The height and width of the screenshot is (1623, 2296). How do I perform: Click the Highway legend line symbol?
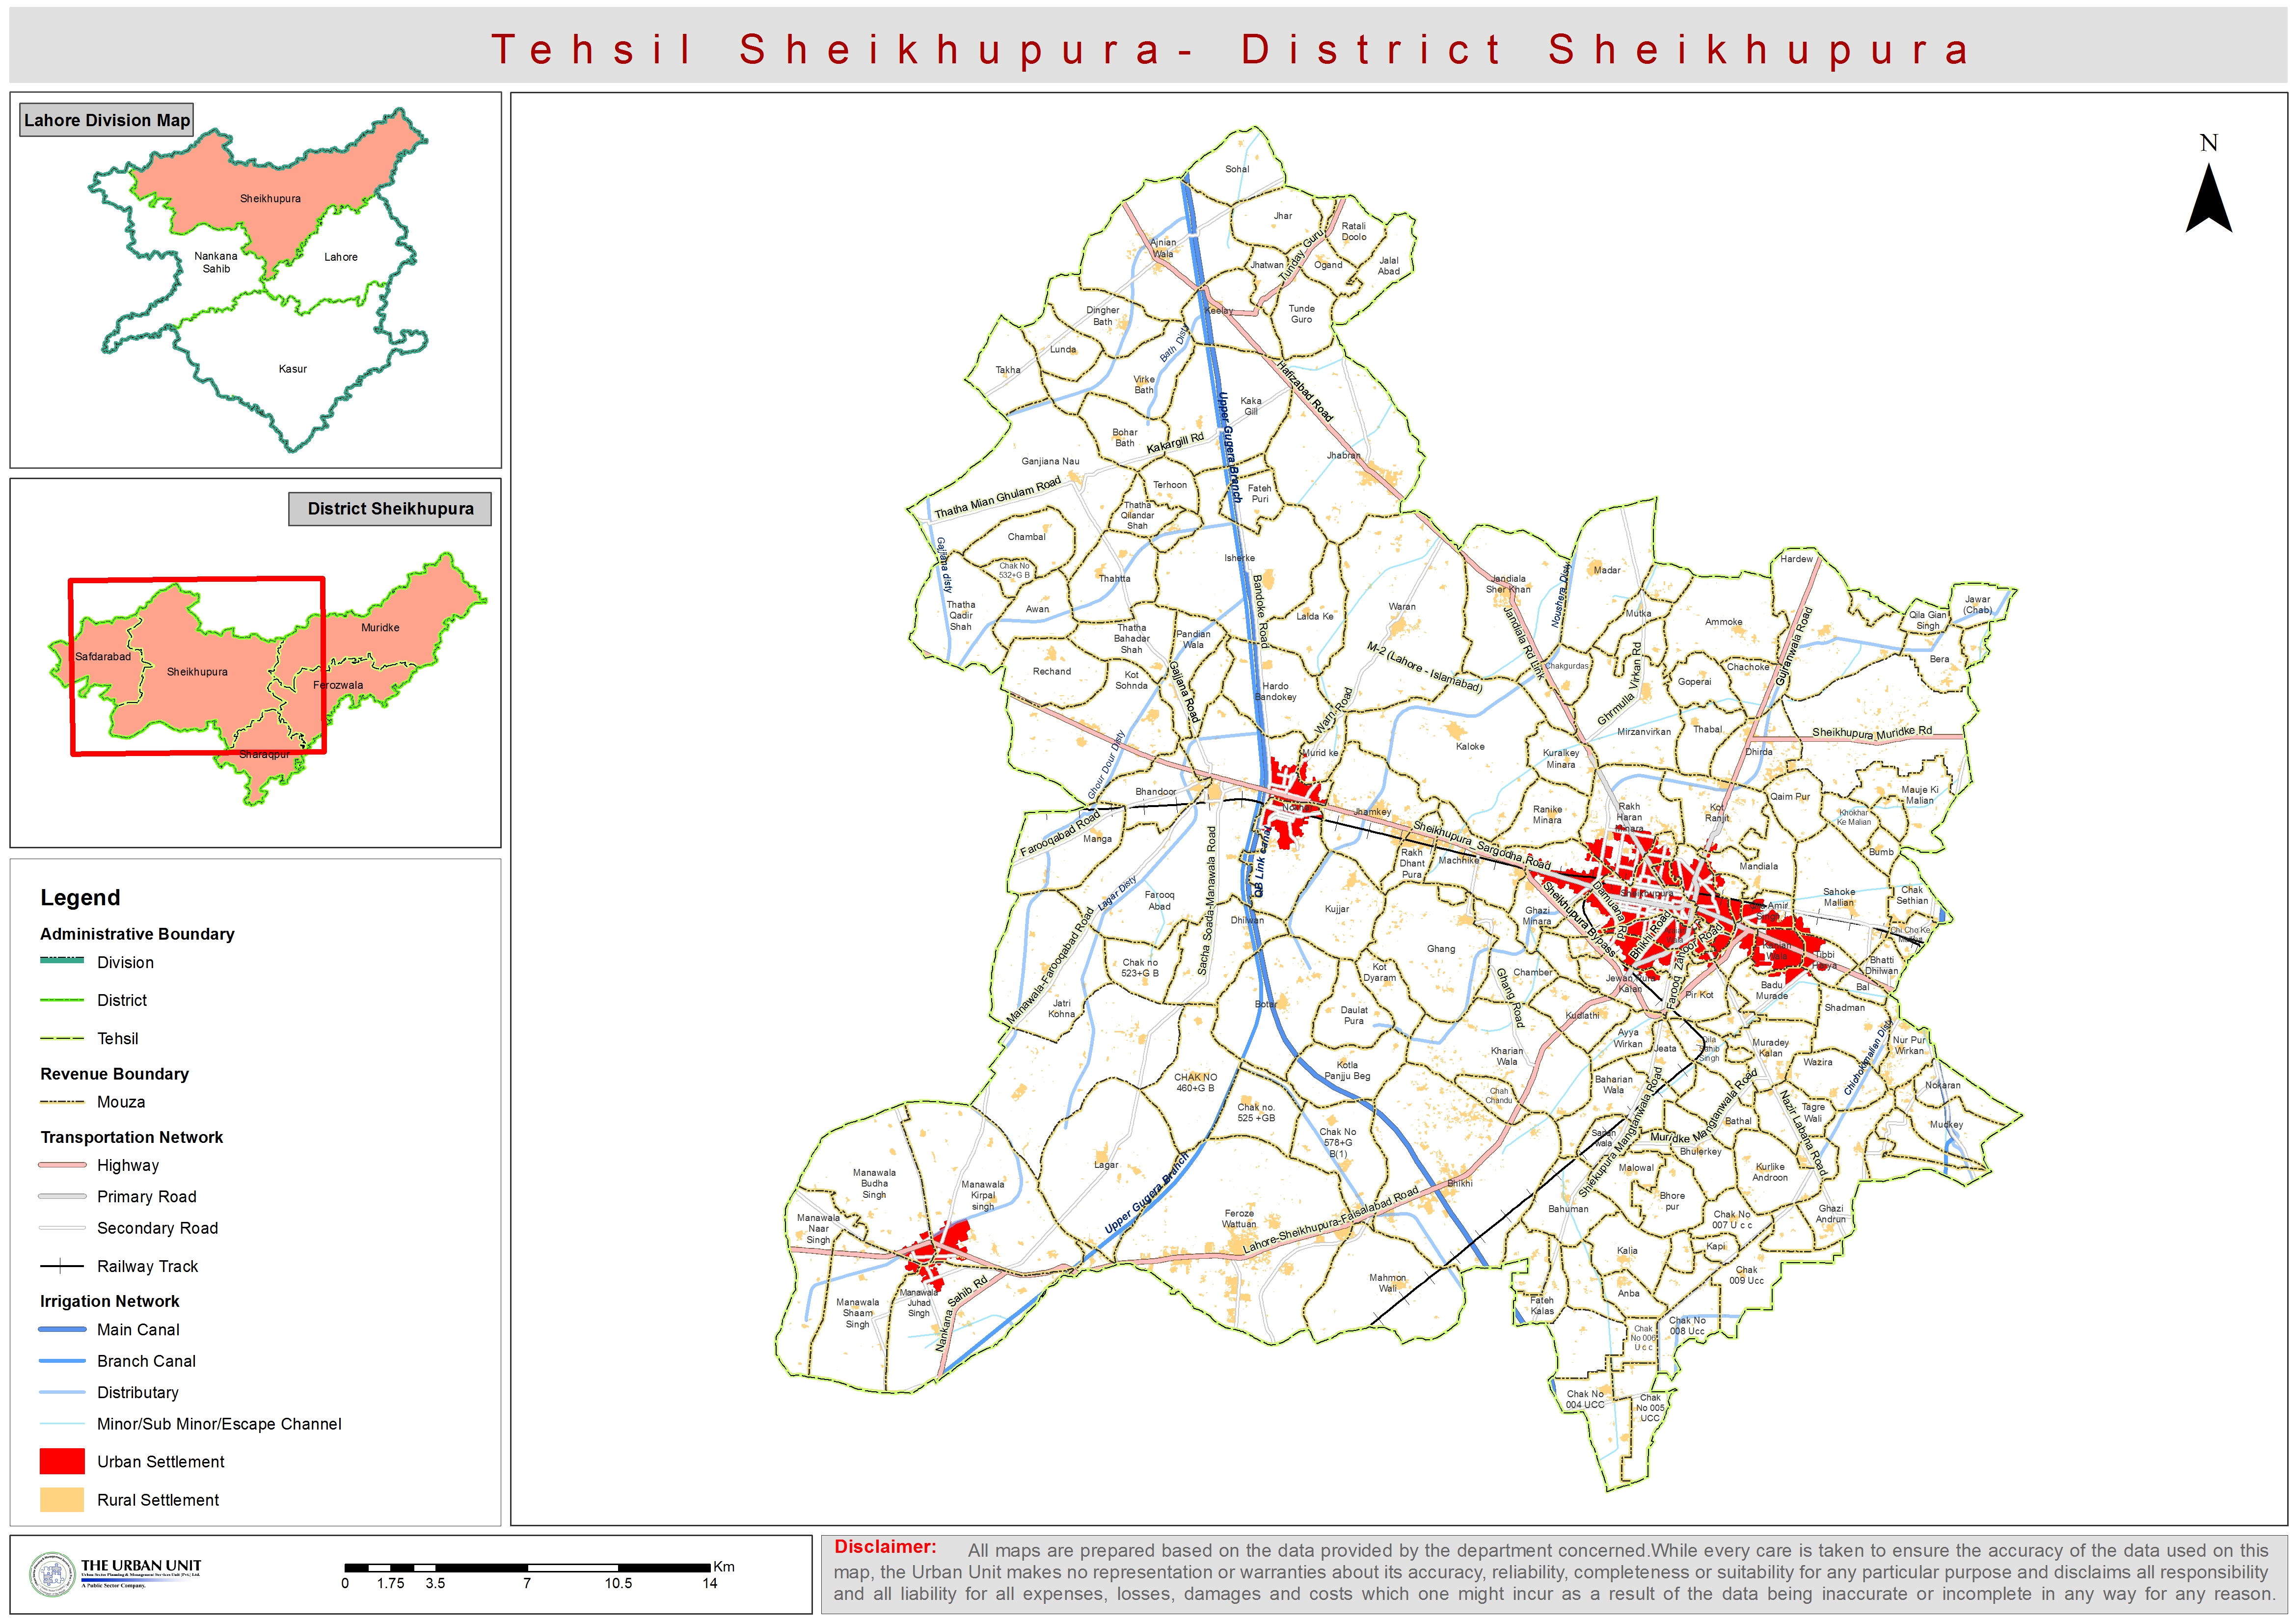pyautogui.click(x=62, y=1165)
